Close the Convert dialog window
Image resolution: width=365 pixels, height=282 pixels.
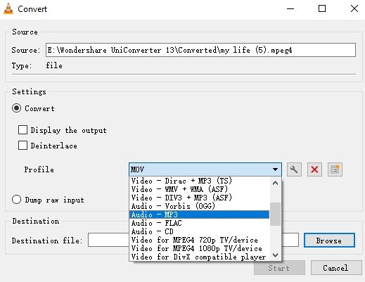(x=354, y=8)
